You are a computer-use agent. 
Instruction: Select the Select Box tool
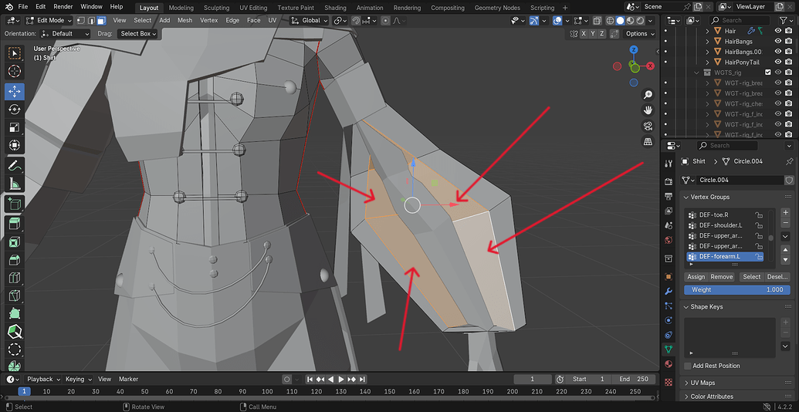click(x=15, y=53)
